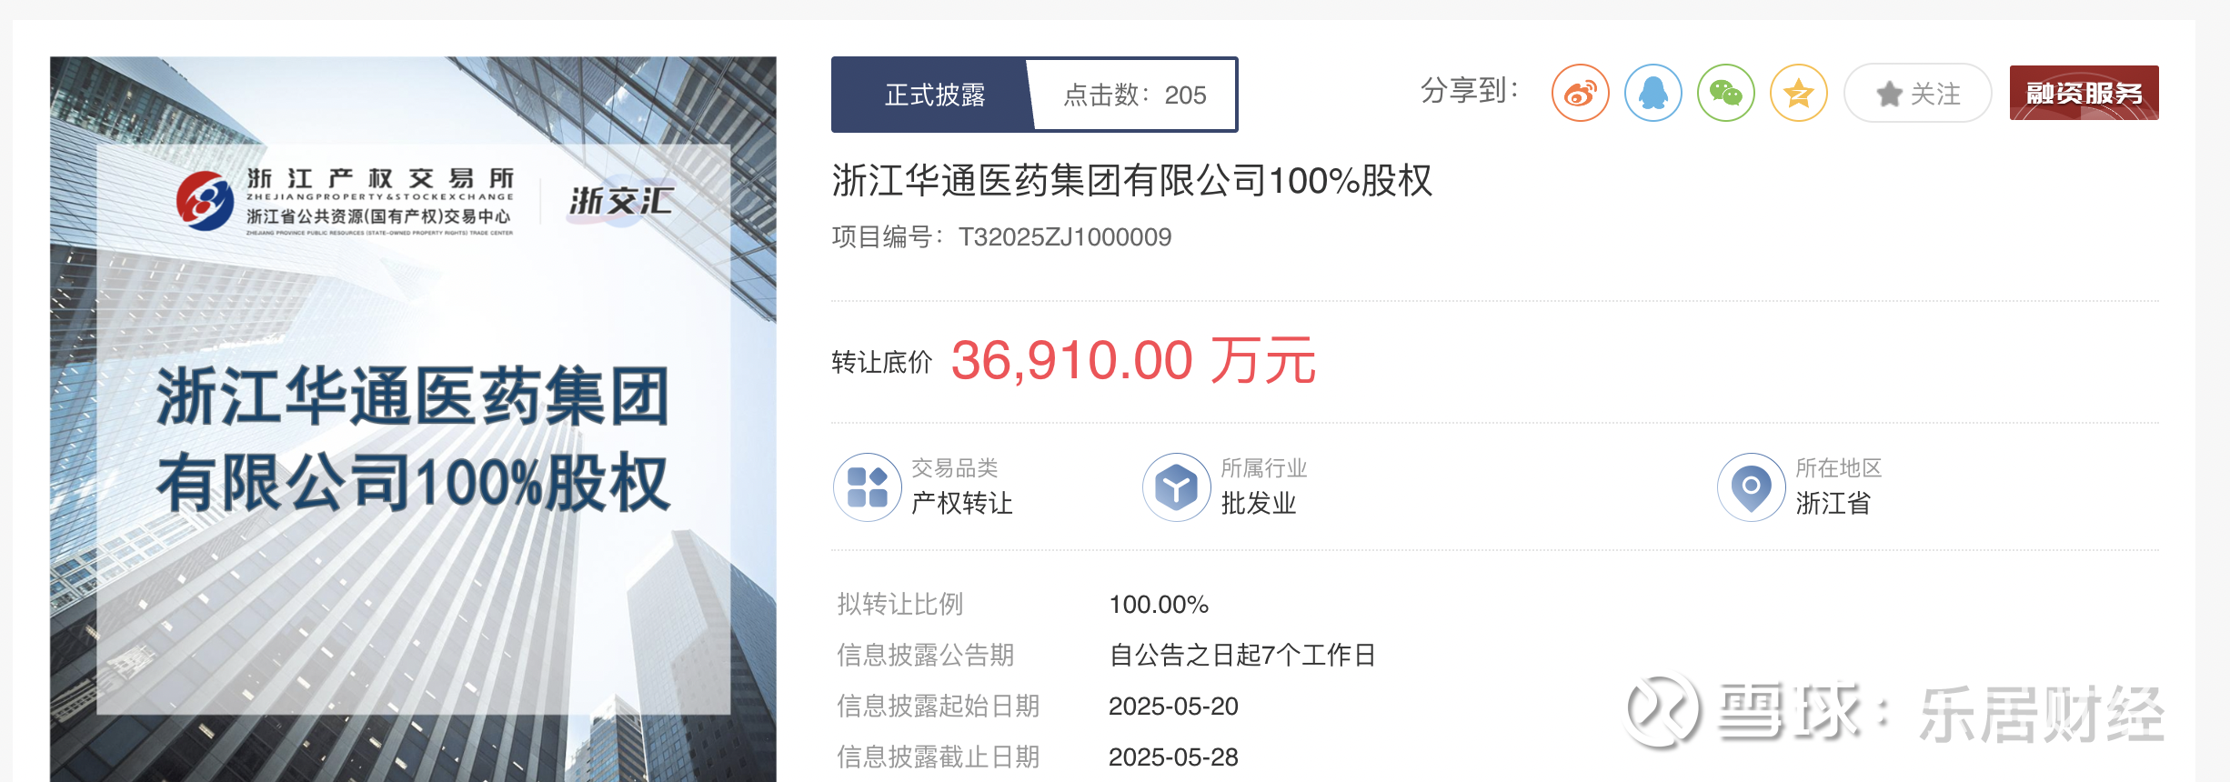Click the 浙江产权交易所 logo in cover image
Screen dimensions: 2230x782
point(346,201)
